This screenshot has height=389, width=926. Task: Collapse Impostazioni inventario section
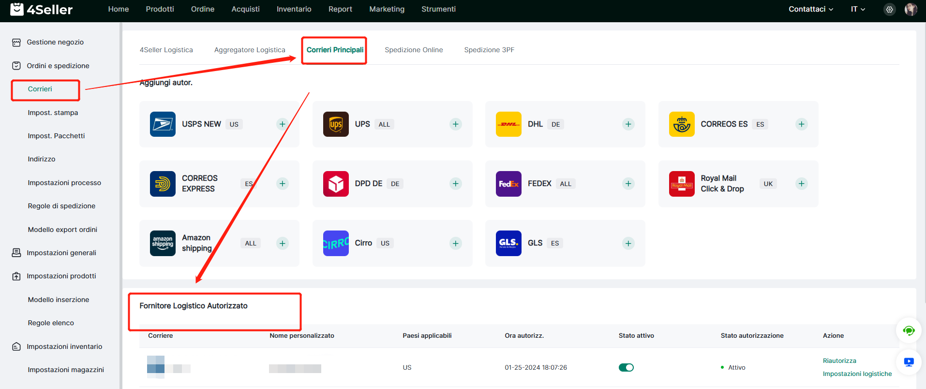coord(64,346)
